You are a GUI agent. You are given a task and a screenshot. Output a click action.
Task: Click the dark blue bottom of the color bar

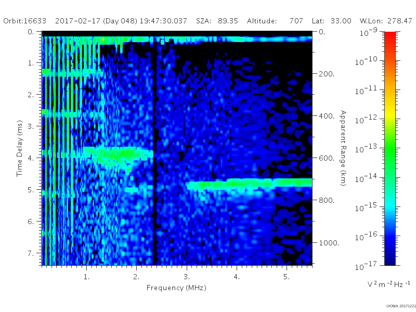point(390,262)
